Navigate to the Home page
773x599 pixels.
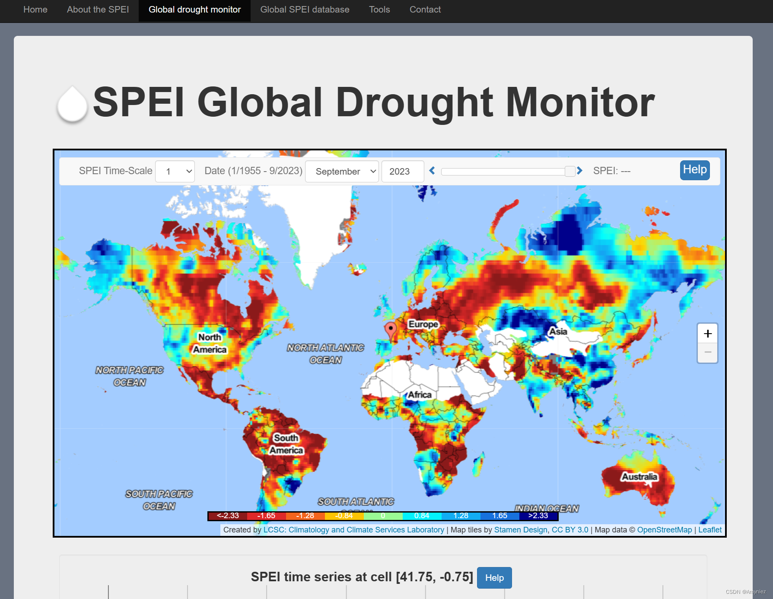(x=35, y=9)
